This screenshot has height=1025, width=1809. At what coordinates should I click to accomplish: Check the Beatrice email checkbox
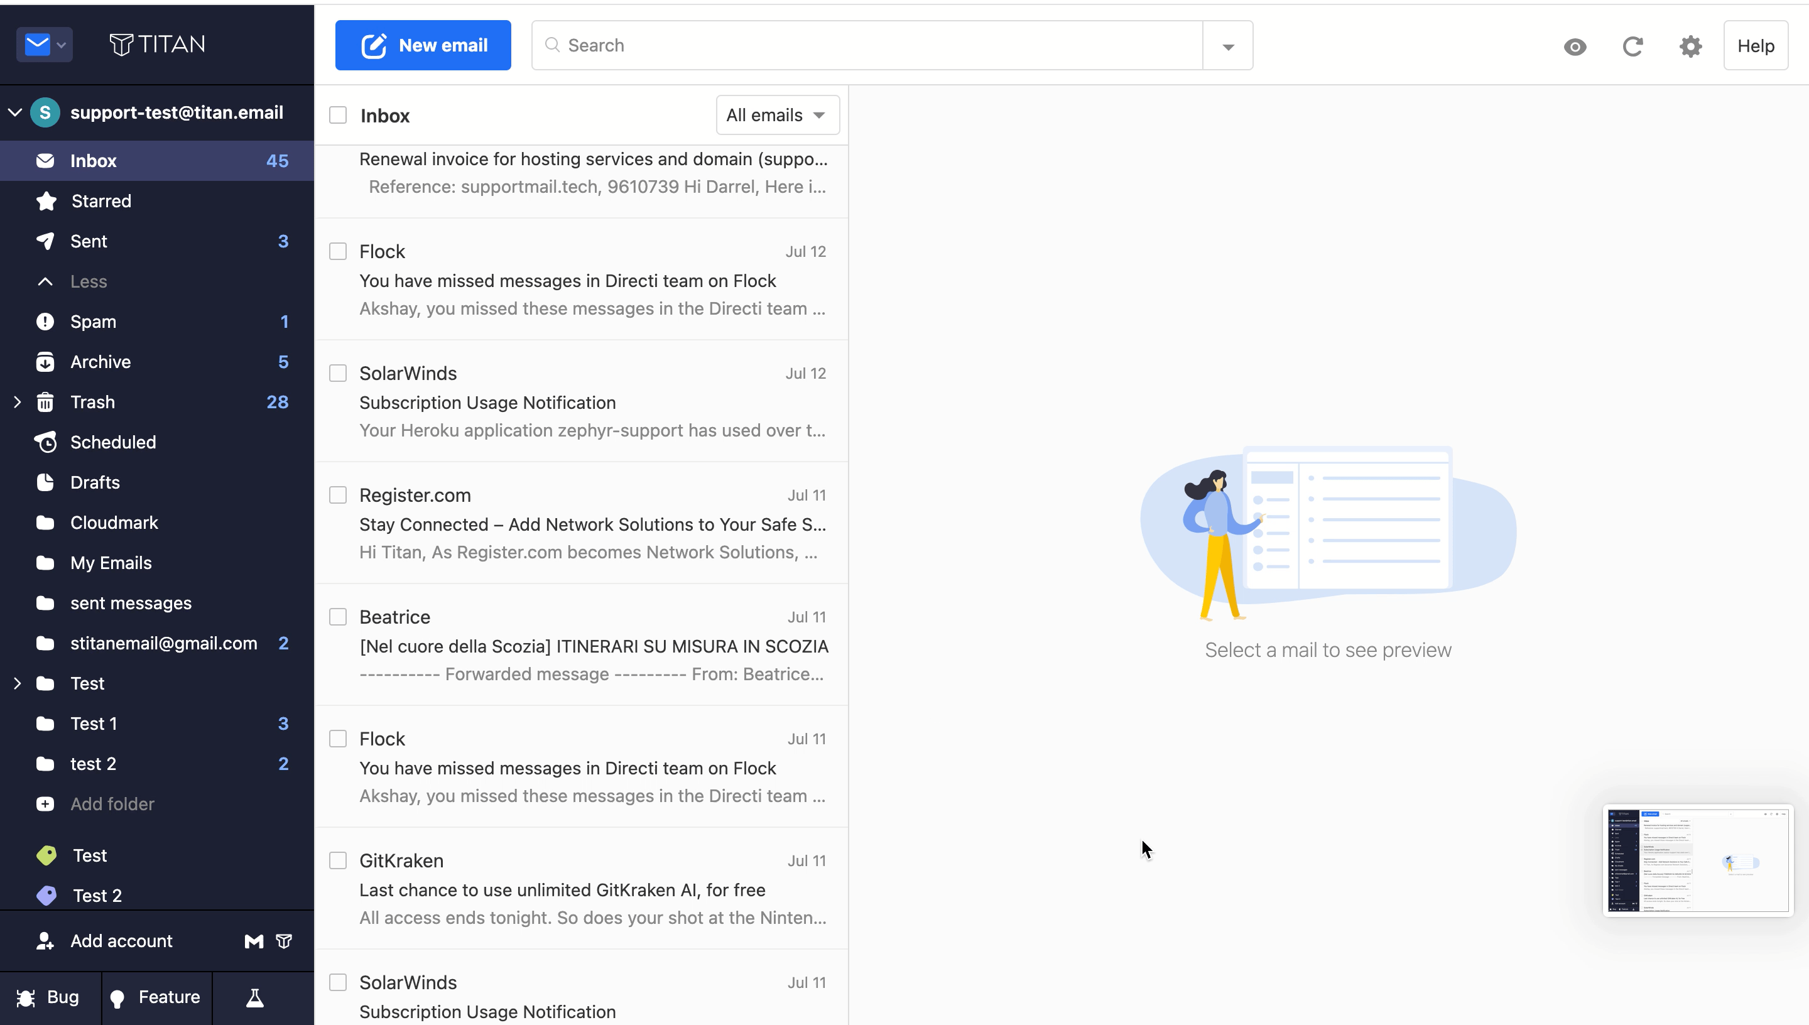338,617
